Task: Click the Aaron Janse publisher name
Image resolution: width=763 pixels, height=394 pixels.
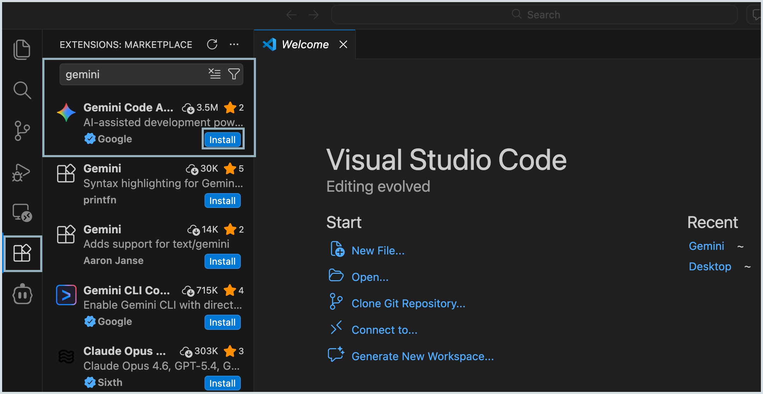Action: (x=114, y=260)
